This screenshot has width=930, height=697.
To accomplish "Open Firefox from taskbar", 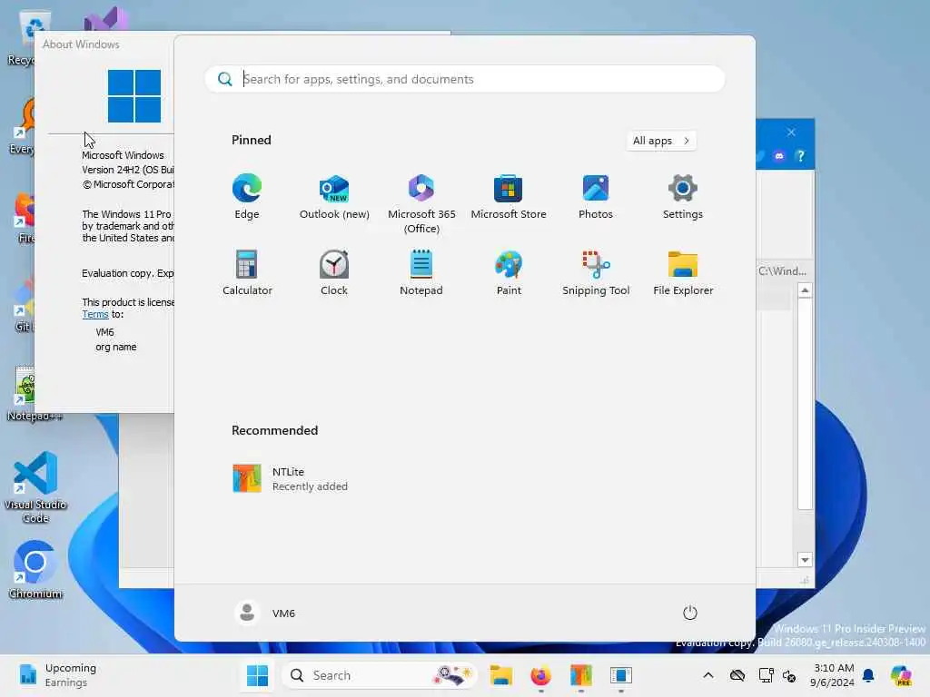I will point(540,675).
